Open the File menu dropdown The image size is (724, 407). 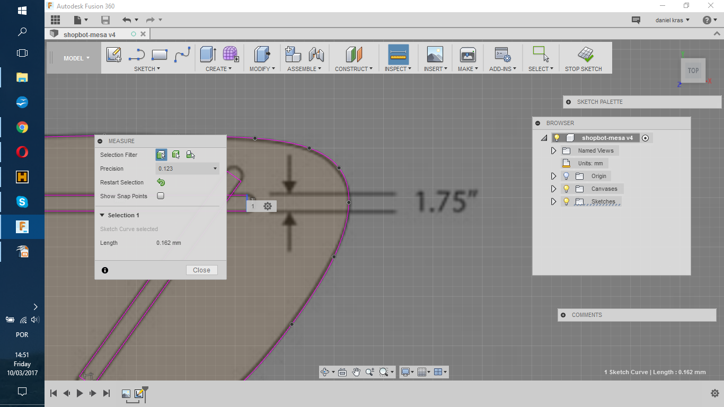point(81,20)
